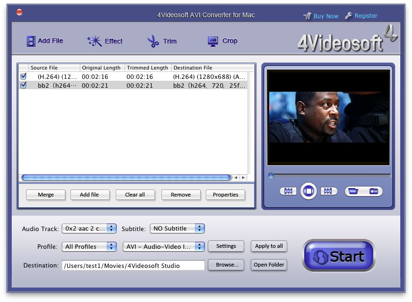Click Apply to all button

tap(269, 246)
